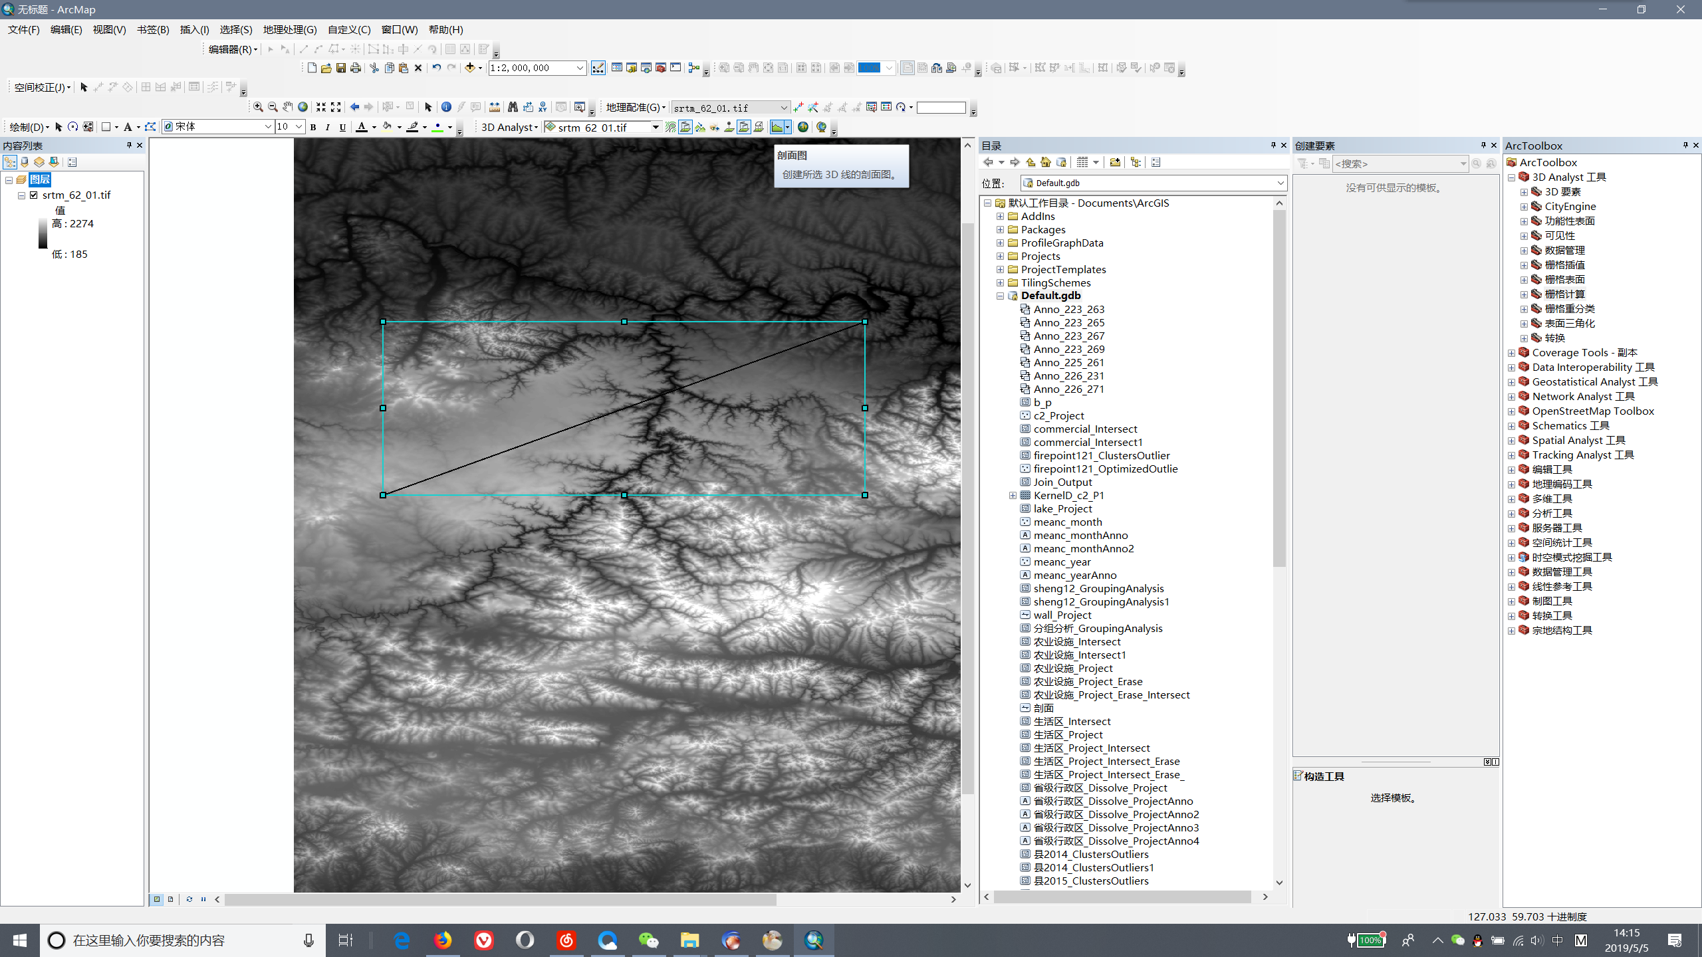Open the 书签(B) menu
Image resolution: width=1702 pixels, height=957 pixels.
point(152,29)
